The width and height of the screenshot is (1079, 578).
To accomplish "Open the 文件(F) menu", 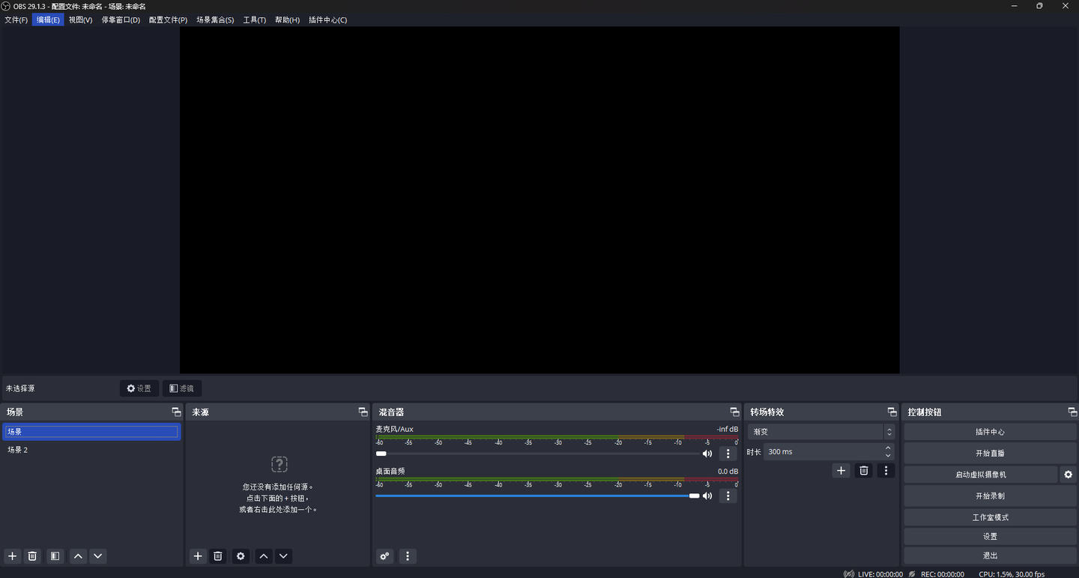I will click(x=16, y=19).
